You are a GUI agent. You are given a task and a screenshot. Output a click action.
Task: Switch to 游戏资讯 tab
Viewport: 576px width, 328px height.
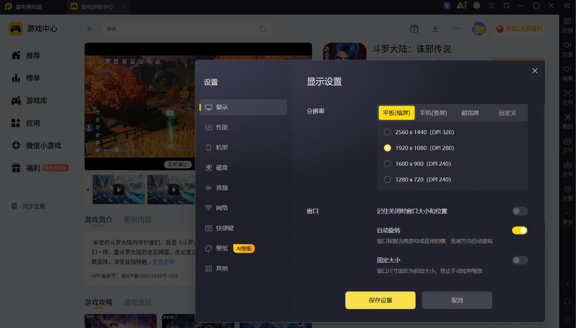138,302
